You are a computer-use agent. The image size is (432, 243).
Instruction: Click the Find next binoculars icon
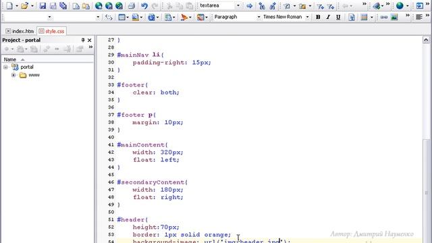(273, 5)
